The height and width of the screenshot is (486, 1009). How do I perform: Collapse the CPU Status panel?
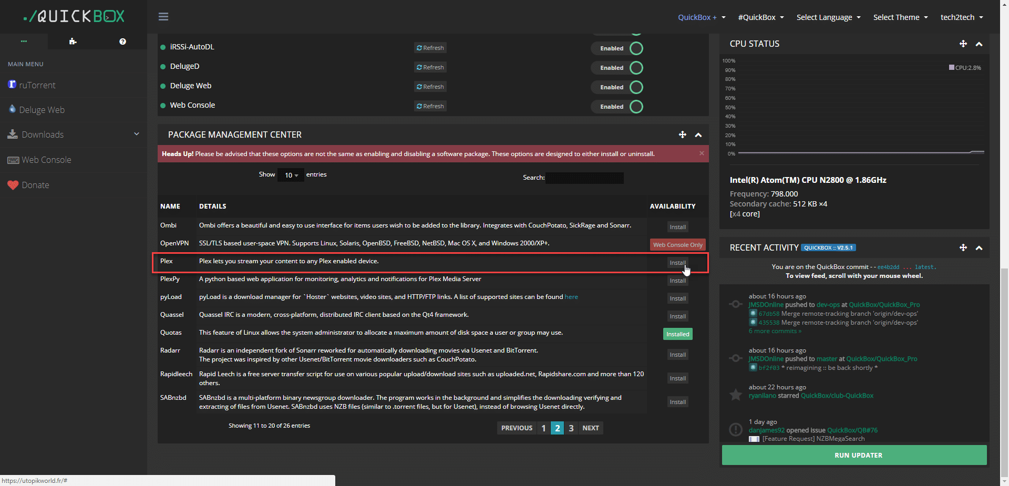point(979,44)
